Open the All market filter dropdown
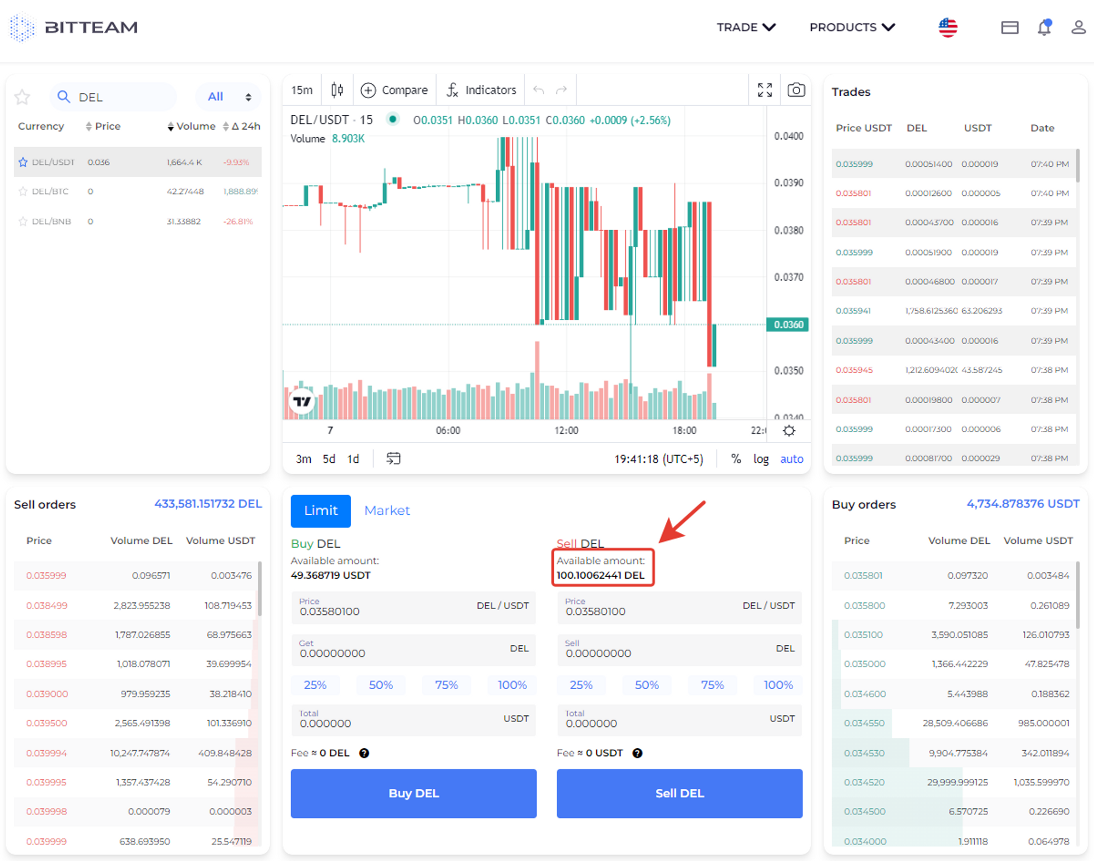 [x=229, y=97]
